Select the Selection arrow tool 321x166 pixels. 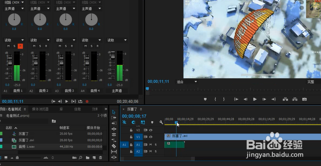[114, 112]
